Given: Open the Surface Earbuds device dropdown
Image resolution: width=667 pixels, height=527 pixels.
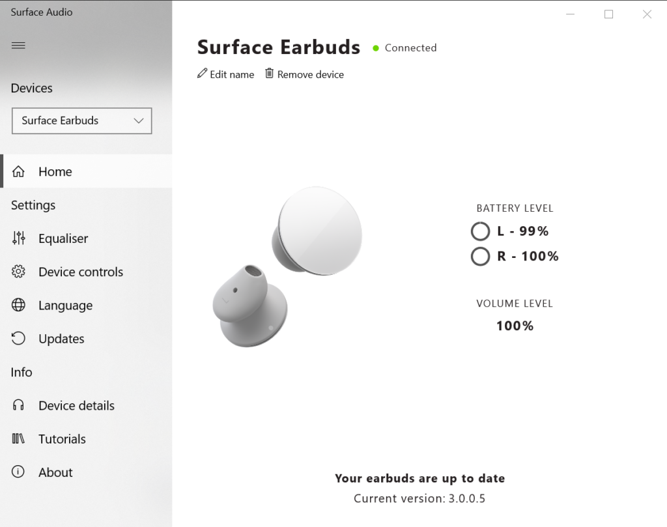Looking at the screenshot, I should click(x=81, y=121).
